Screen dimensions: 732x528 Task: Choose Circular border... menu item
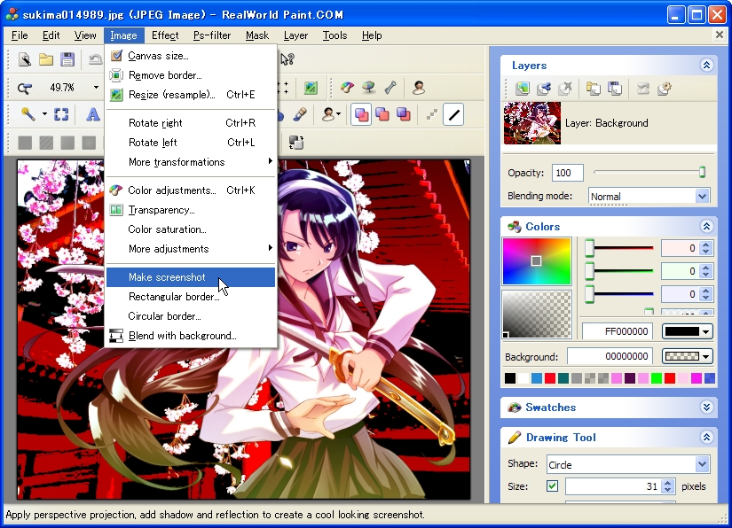191,316
